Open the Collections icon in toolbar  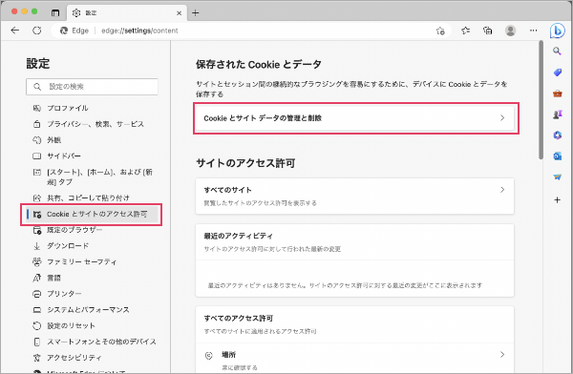coord(487,31)
